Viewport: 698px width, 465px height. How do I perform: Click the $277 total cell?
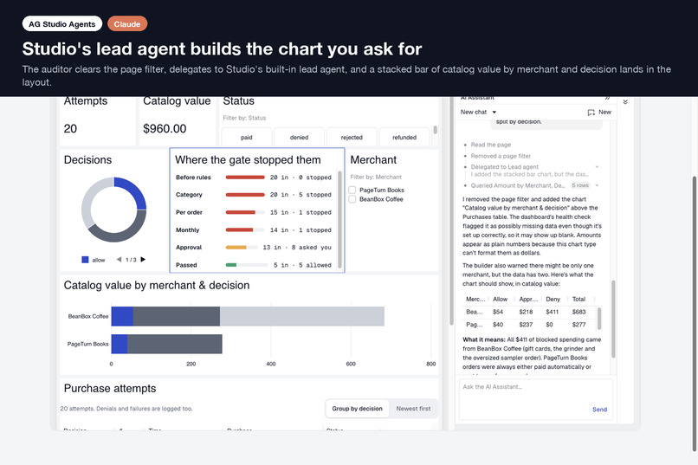(x=578, y=325)
